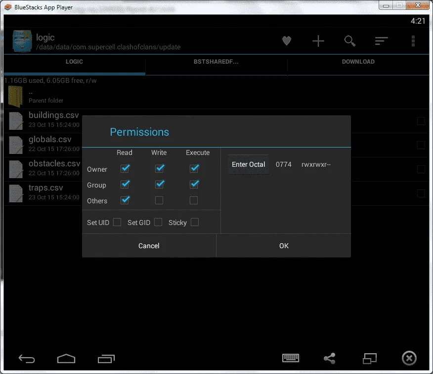Select the globals.csv row checkbox
This screenshot has width=433, height=374.
[421, 145]
